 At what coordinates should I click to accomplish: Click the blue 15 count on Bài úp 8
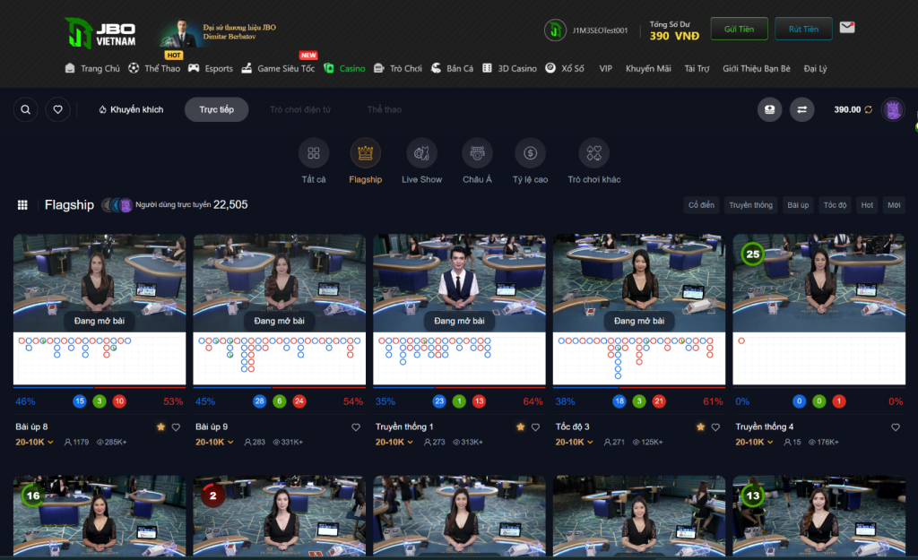point(80,401)
